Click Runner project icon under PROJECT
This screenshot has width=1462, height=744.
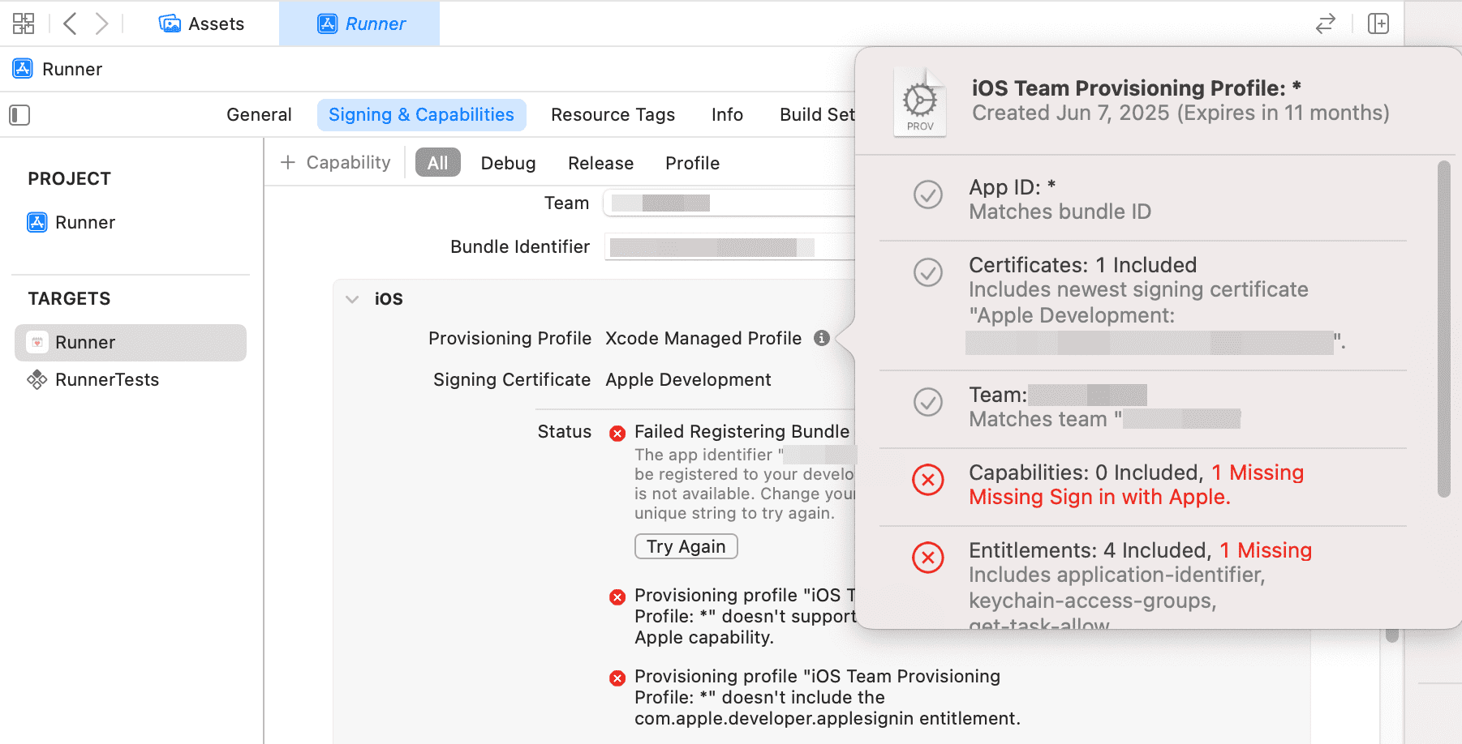(37, 222)
